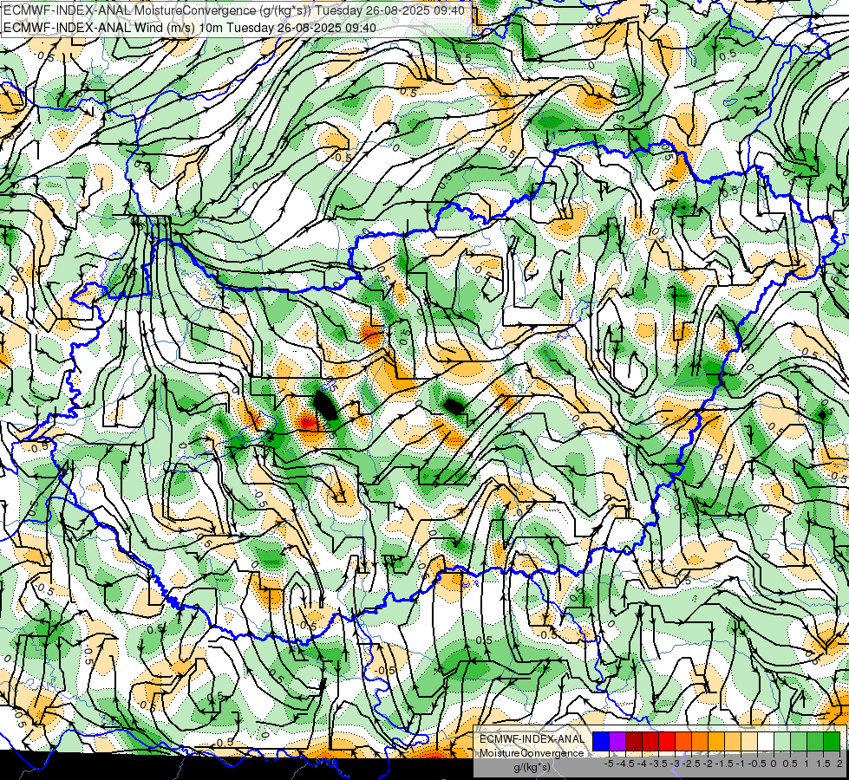849x780 pixels.
Task: Pick the legend swatch between -3 and -2.5
Action: (x=683, y=742)
